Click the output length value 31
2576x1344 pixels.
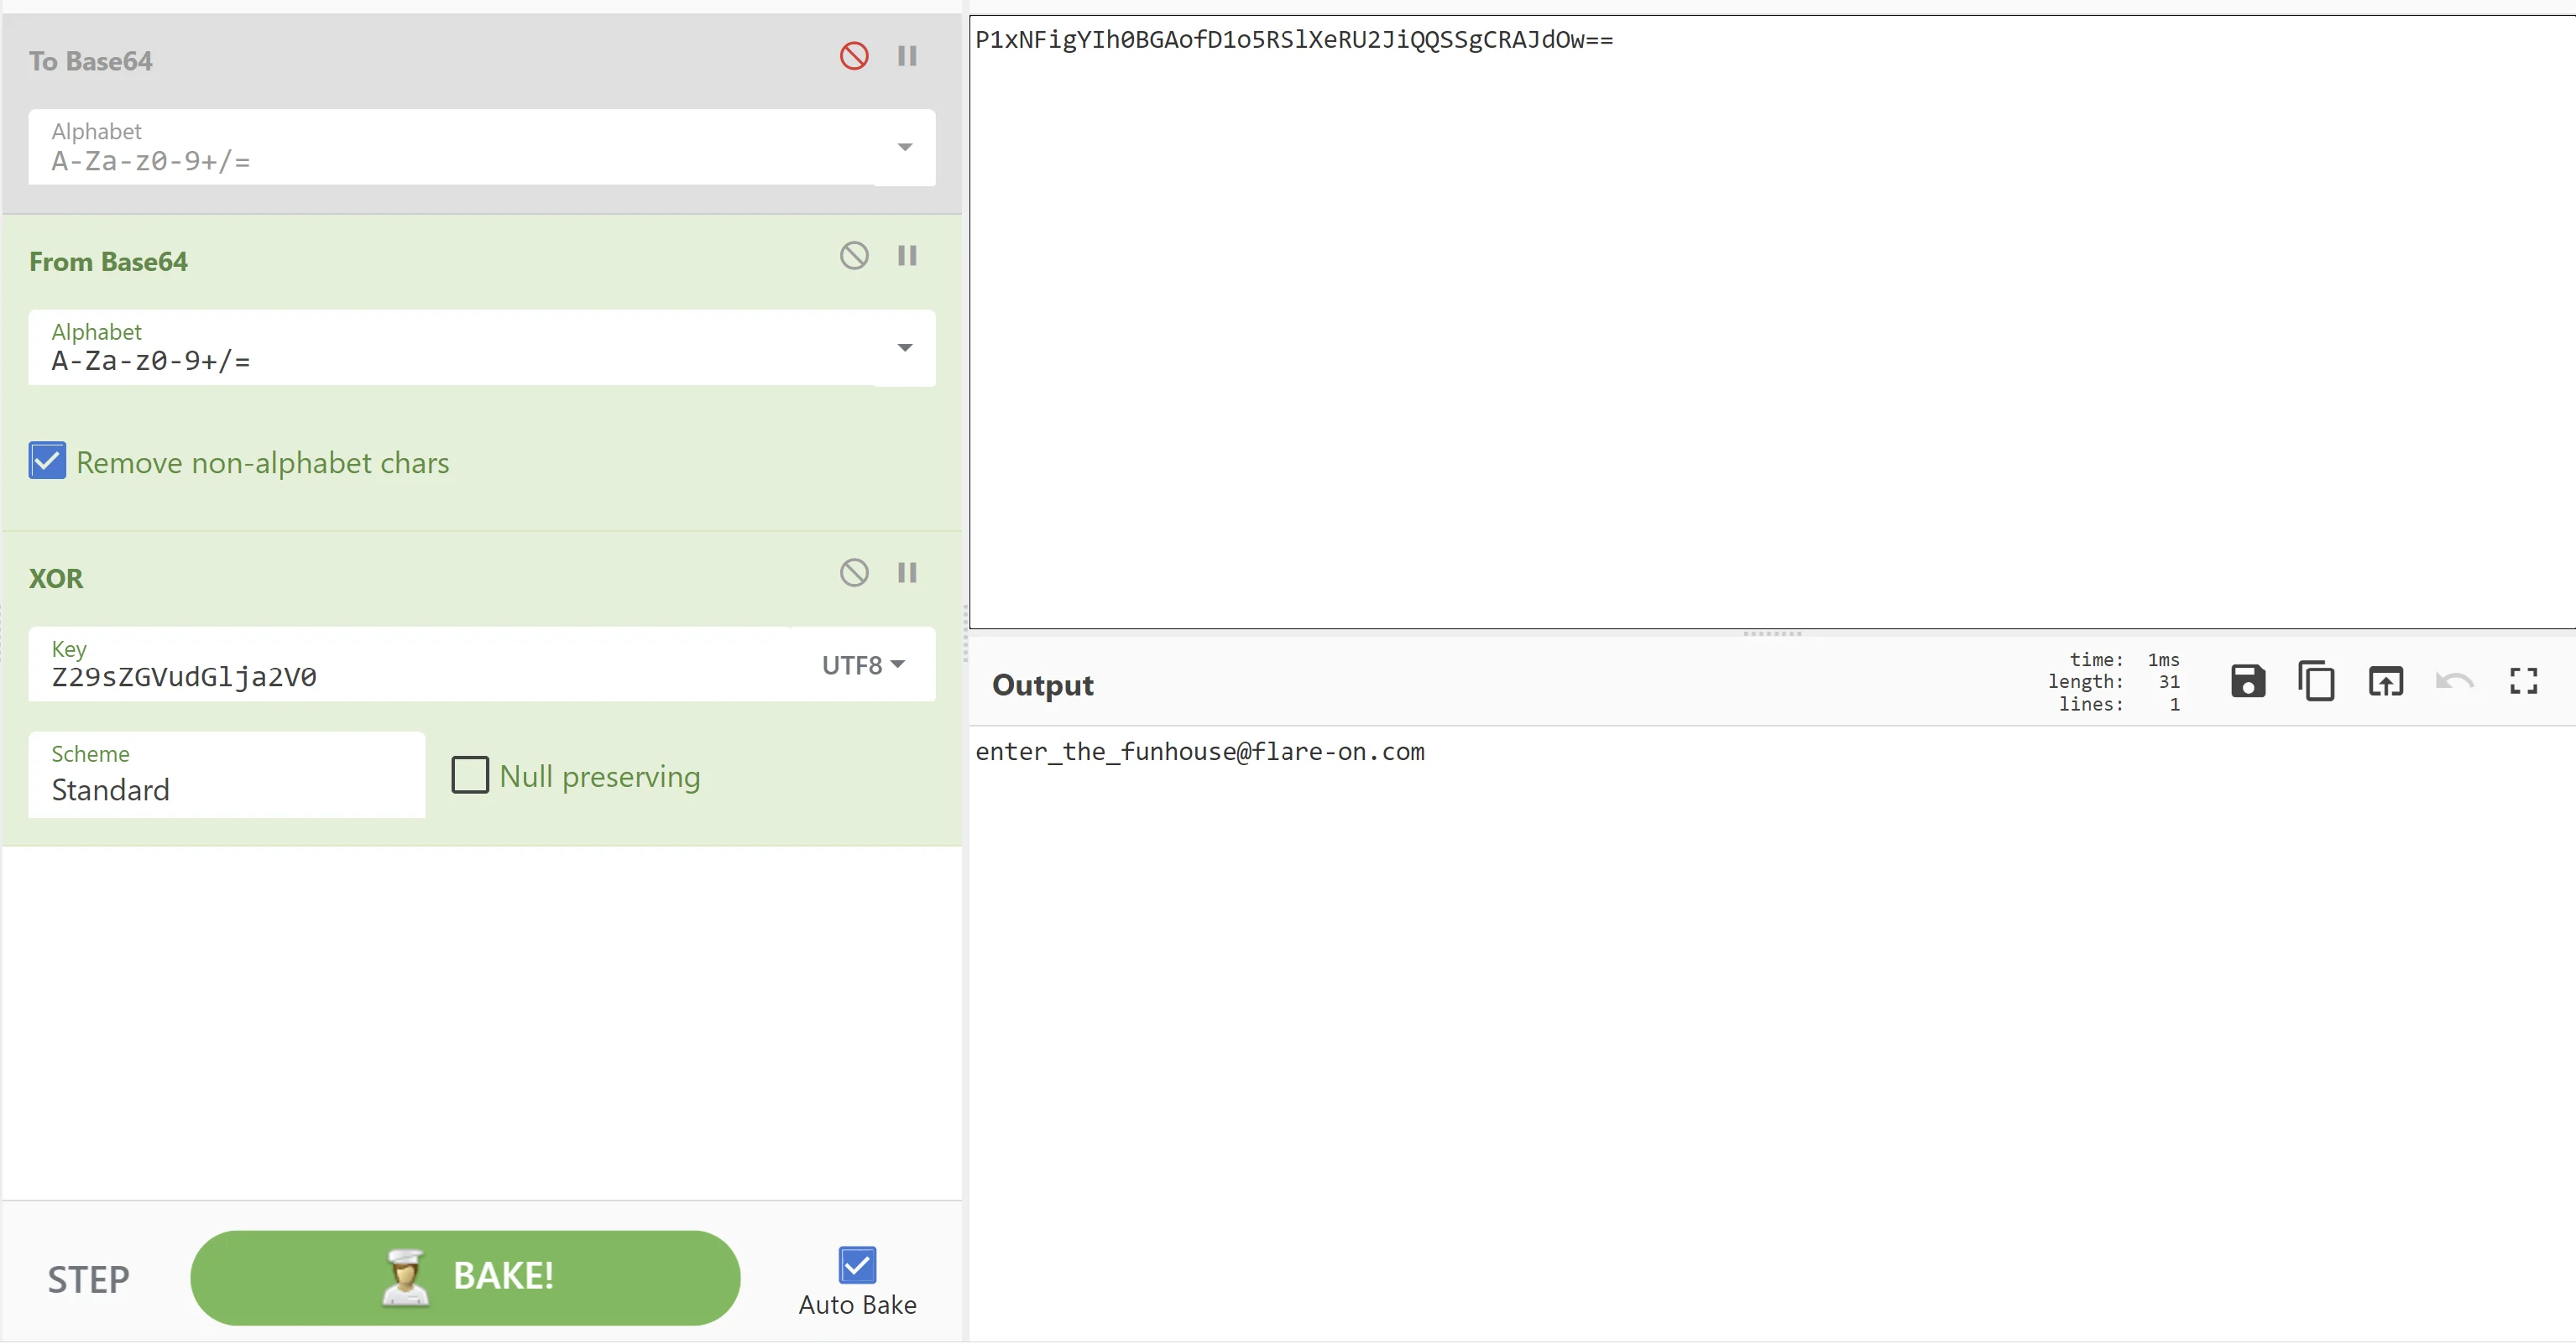pyautogui.click(x=2169, y=681)
